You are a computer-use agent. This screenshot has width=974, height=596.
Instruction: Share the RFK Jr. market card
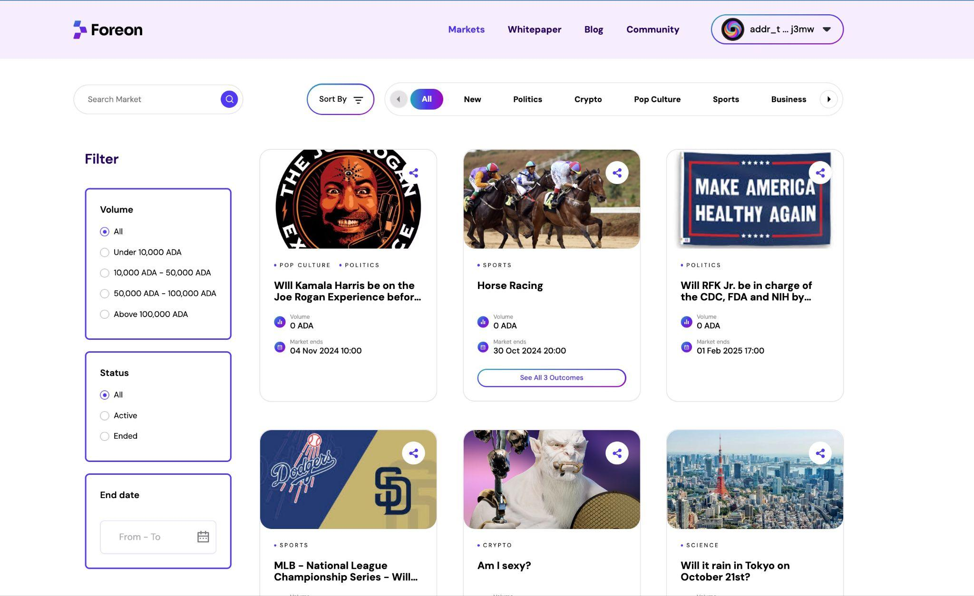tap(820, 173)
